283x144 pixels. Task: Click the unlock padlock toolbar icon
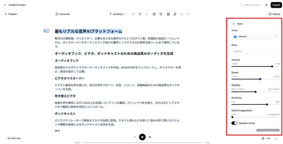point(182,14)
